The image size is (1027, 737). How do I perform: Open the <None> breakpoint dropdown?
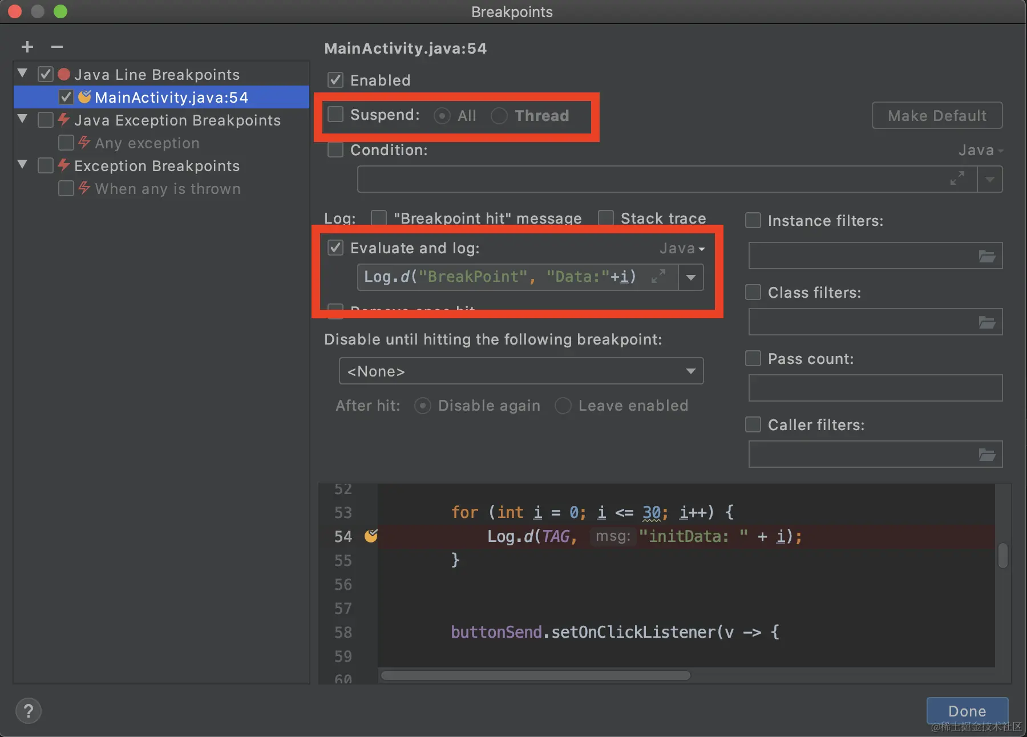pos(521,371)
